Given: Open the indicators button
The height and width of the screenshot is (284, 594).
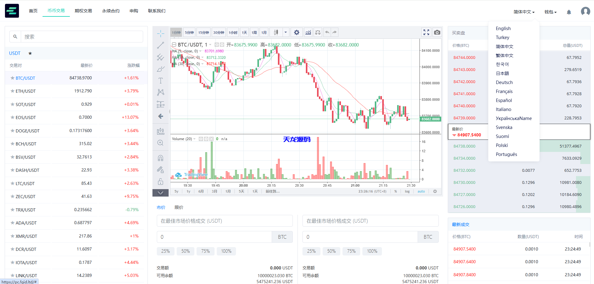Looking at the screenshot, I should (x=308, y=32).
